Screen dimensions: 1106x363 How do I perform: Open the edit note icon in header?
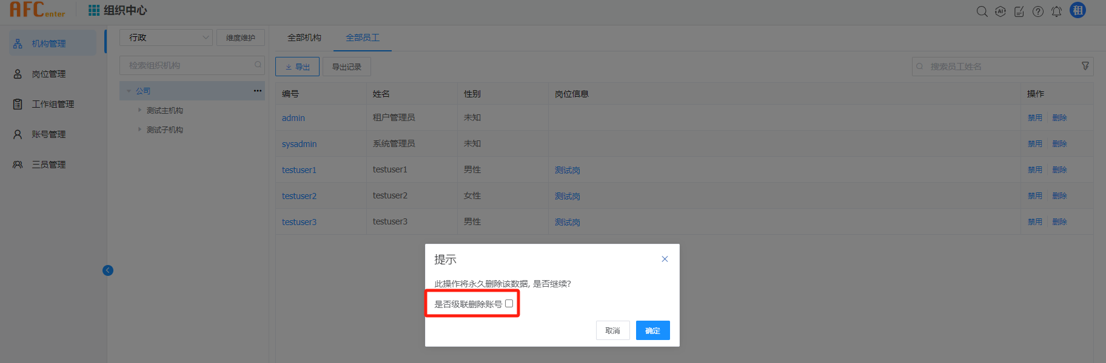pos(1019,11)
